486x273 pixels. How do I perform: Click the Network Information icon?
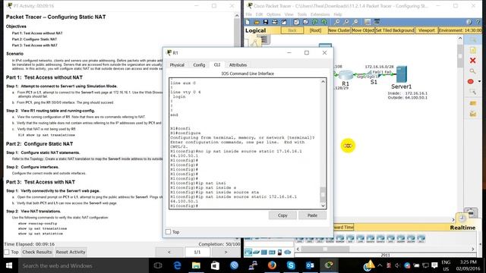469,22
